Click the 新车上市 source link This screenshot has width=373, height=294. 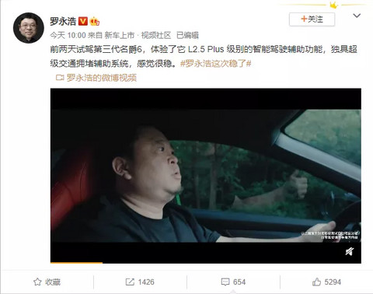(x=120, y=35)
